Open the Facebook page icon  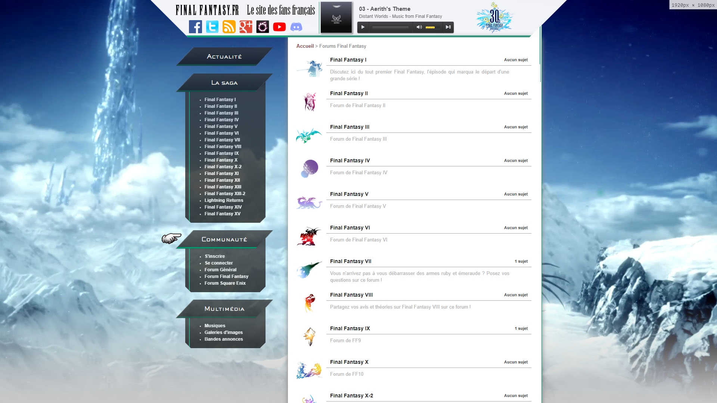tap(195, 27)
